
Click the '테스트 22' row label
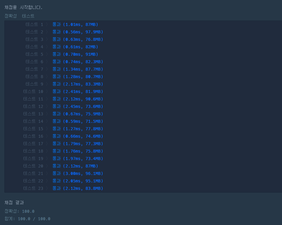33,181
